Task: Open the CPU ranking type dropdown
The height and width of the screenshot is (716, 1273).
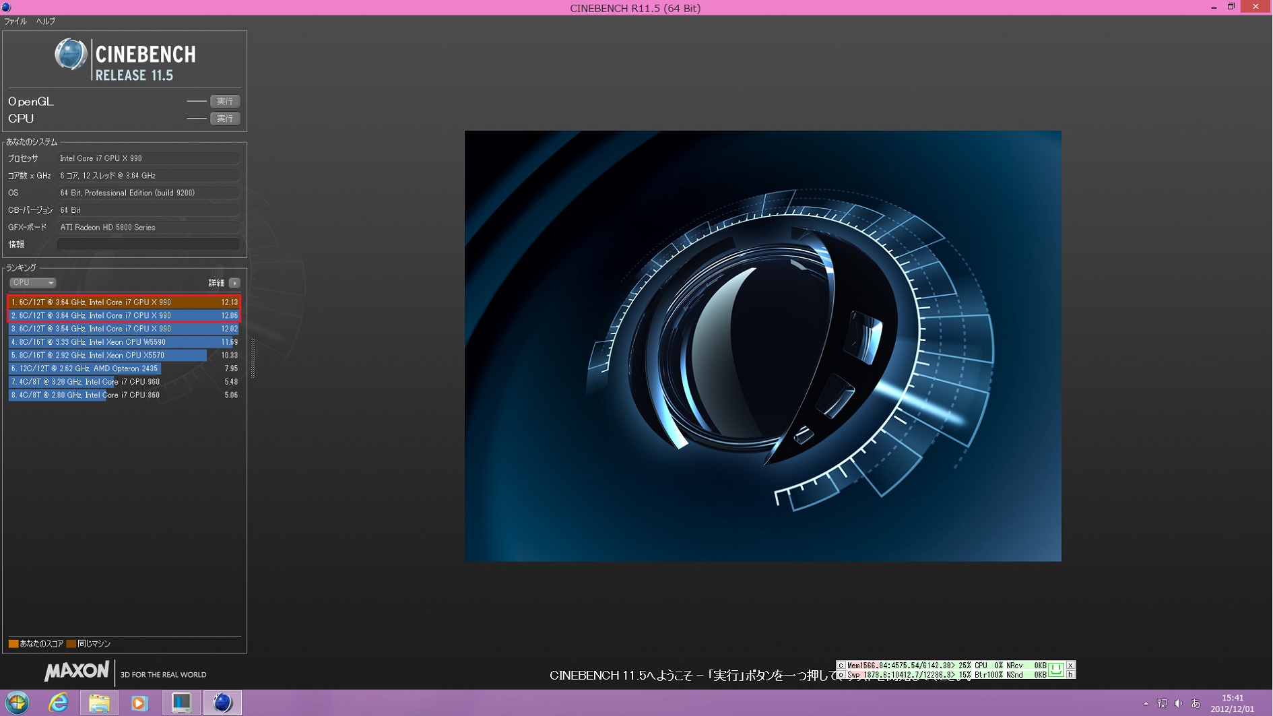Action: [32, 283]
